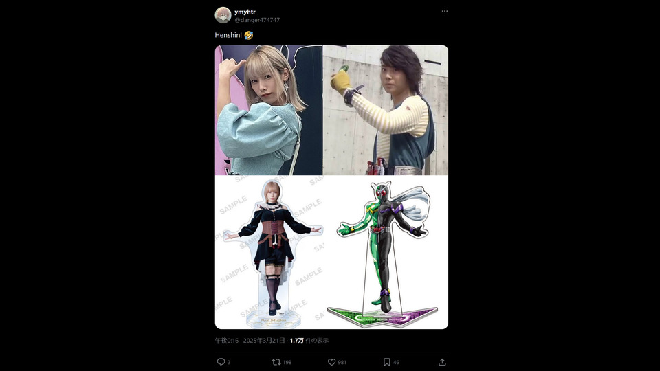Screen dimensions: 660x371
Task: Like the post with heart icon
Action: (331, 362)
